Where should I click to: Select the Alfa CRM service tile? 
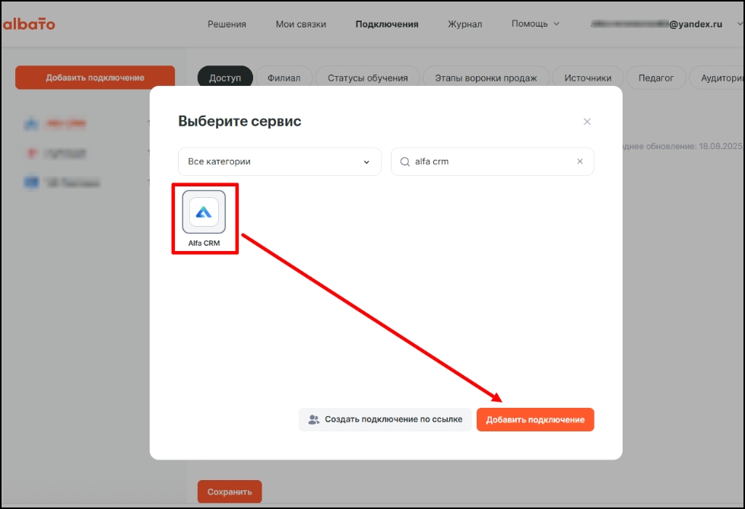coord(204,212)
